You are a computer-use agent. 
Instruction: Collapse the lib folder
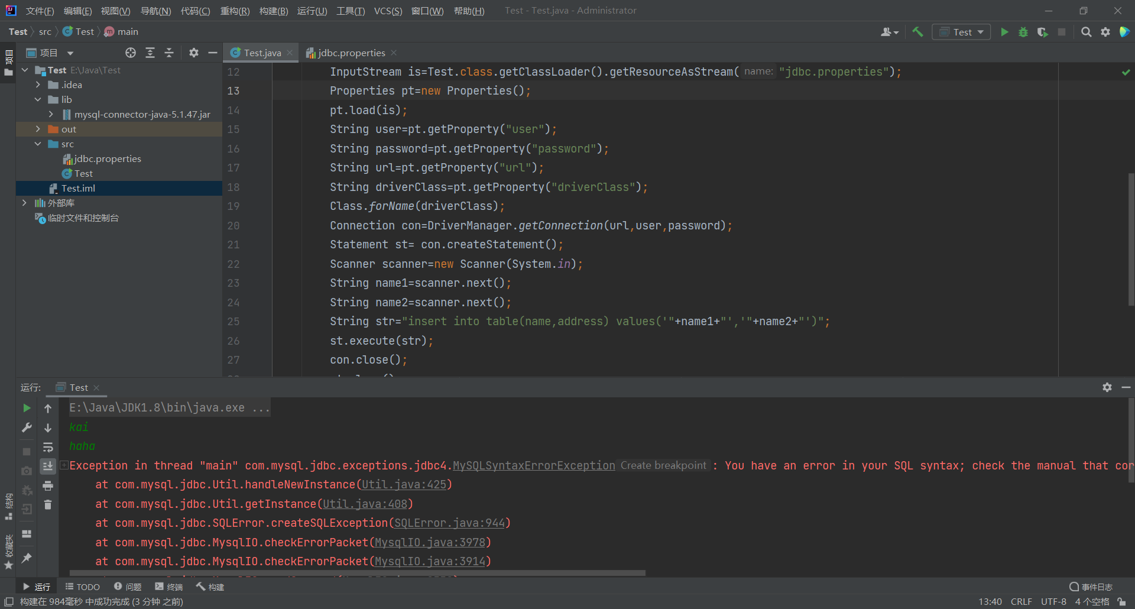[38, 99]
